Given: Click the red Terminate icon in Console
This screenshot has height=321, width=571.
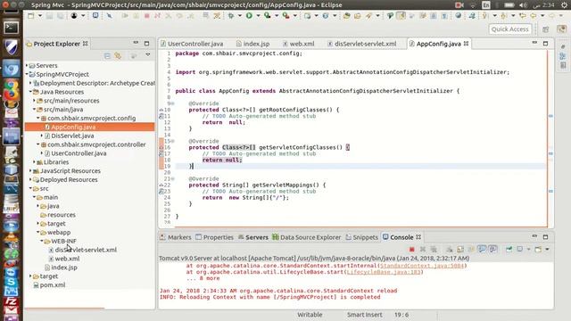Looking at the screenshot, I should click(412, 250).
